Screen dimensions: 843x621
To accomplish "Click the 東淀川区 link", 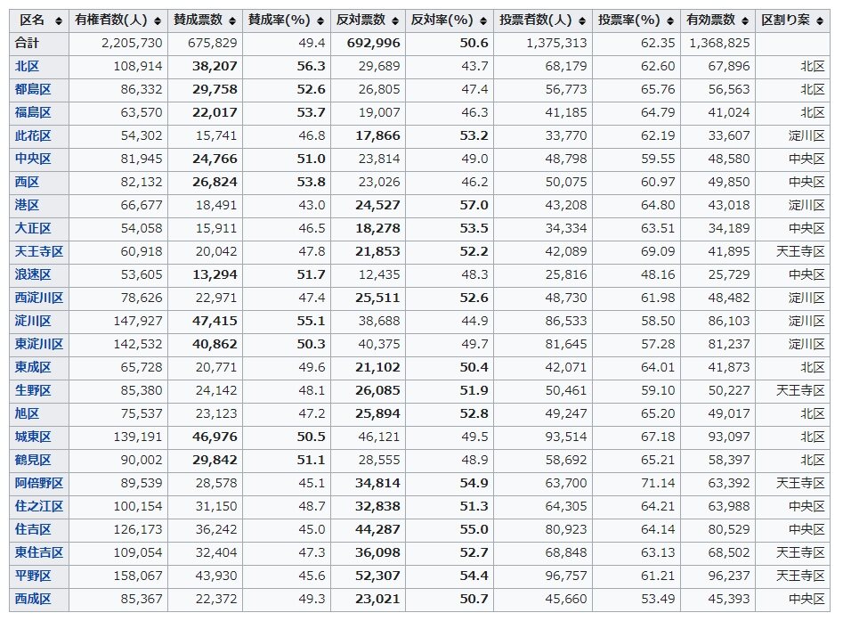I will 39,344.
